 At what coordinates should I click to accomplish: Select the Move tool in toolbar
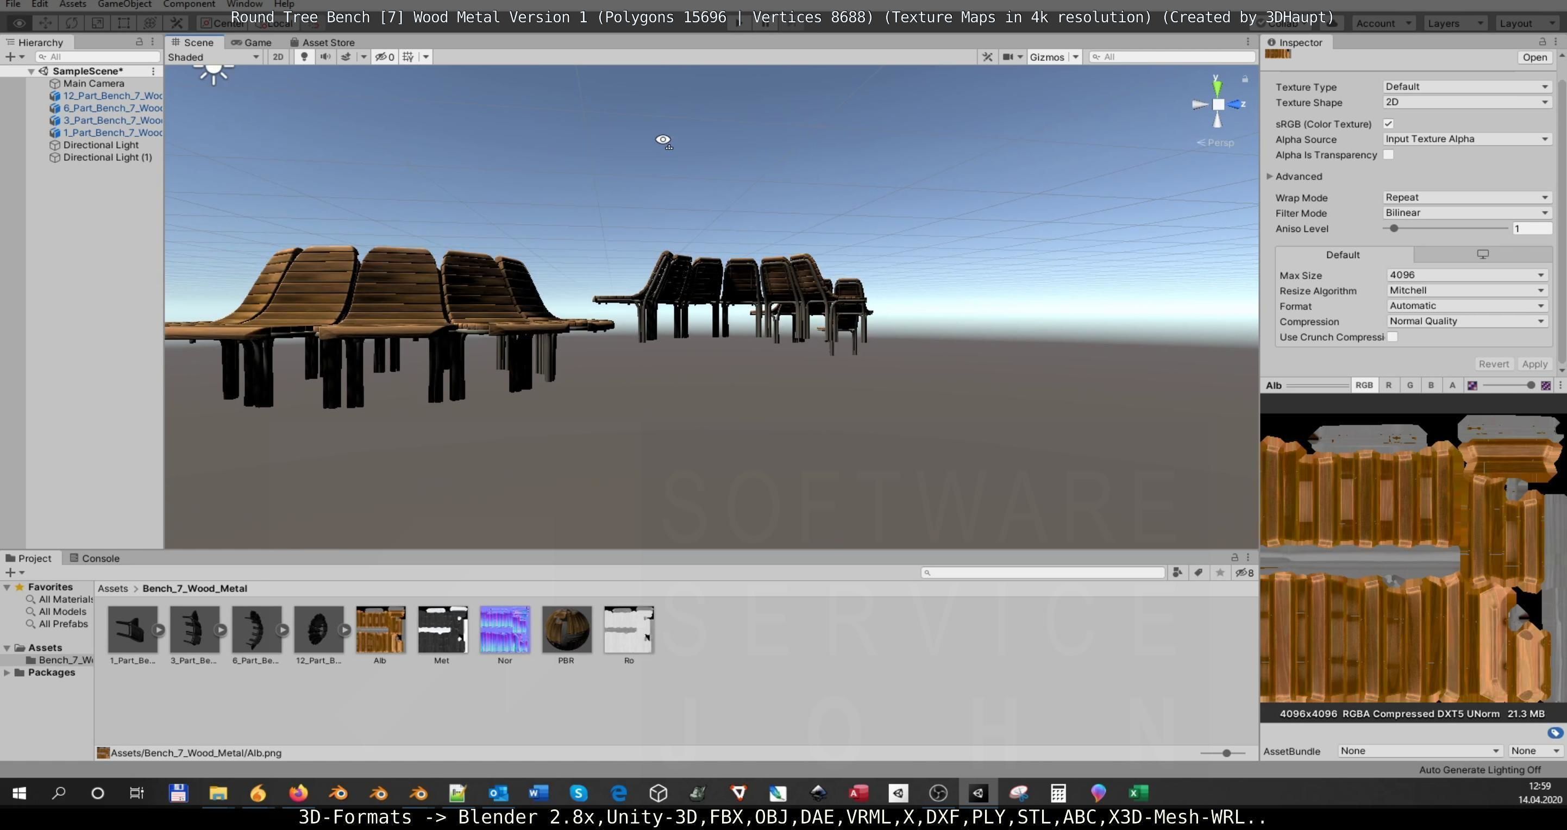[45, 23]
